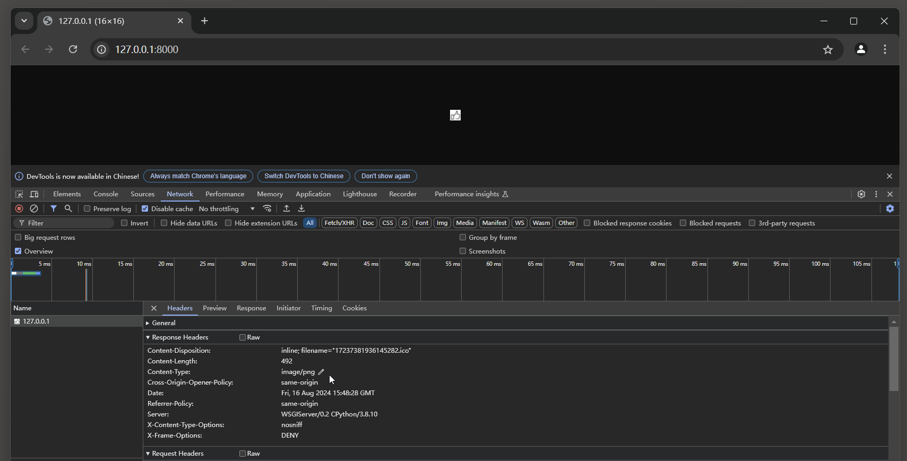Open the Chrome three-dot menu
Screen dimensions: 907x461
coord(885,49)
